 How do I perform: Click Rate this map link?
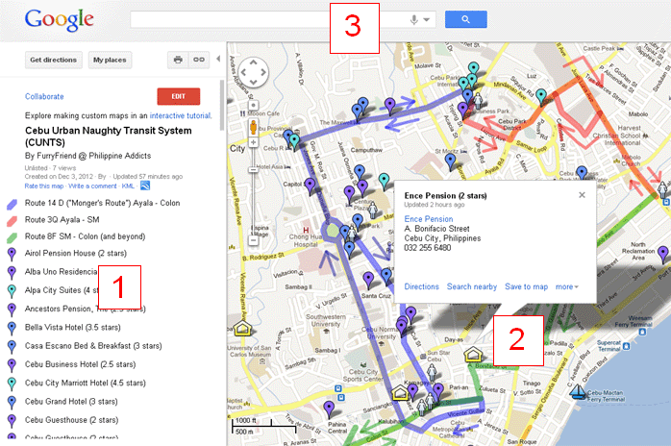[44, 186]
